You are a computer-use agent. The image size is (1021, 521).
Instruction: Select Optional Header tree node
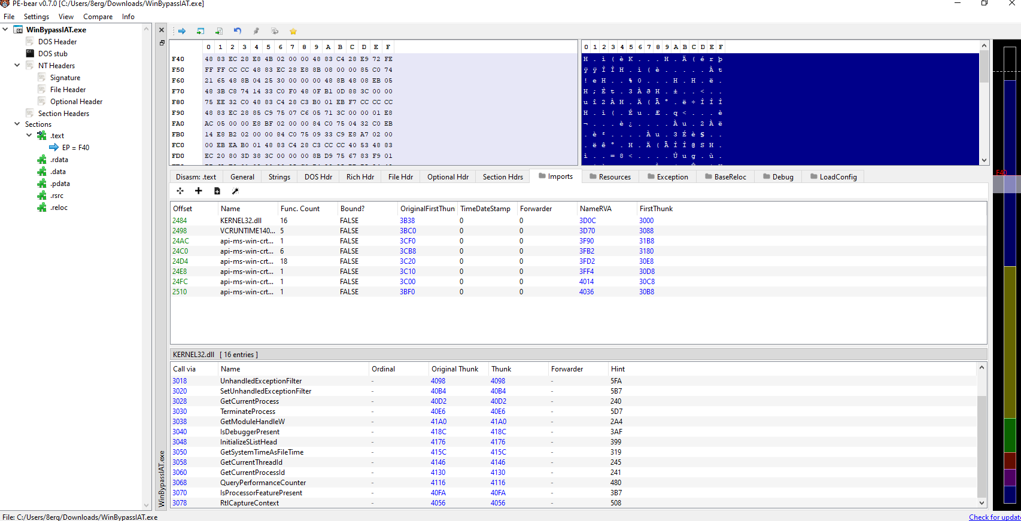pyautogui.click(x=76, y=102)
